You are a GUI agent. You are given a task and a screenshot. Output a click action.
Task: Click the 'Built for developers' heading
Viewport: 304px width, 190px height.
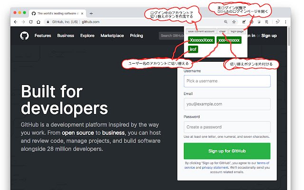tap(65, 99)
